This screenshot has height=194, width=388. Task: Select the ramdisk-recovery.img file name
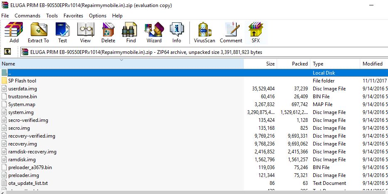pos(32,152)
